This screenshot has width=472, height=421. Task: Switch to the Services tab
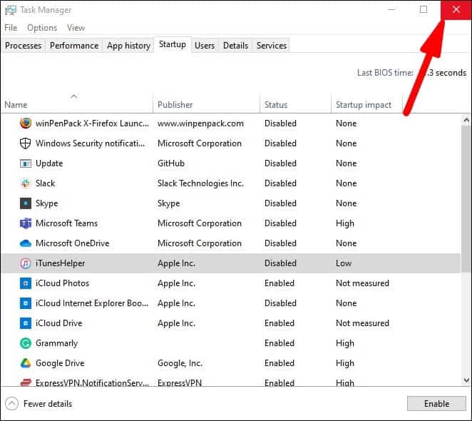click(272, 46)
